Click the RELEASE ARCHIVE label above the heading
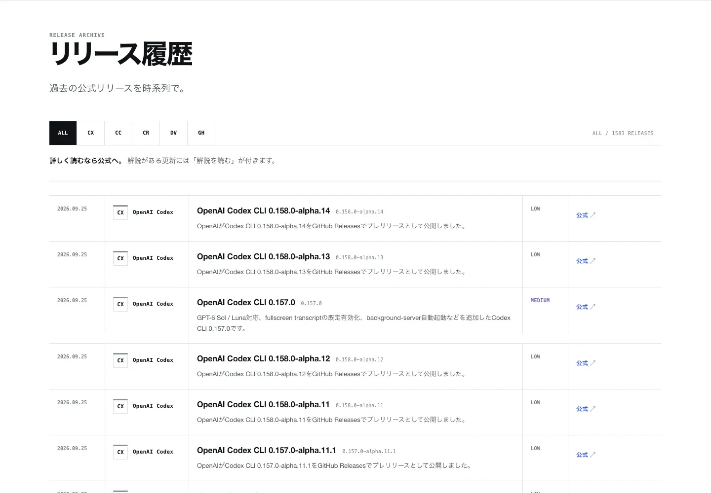711x493 pixels. click(x=77, y=35)
